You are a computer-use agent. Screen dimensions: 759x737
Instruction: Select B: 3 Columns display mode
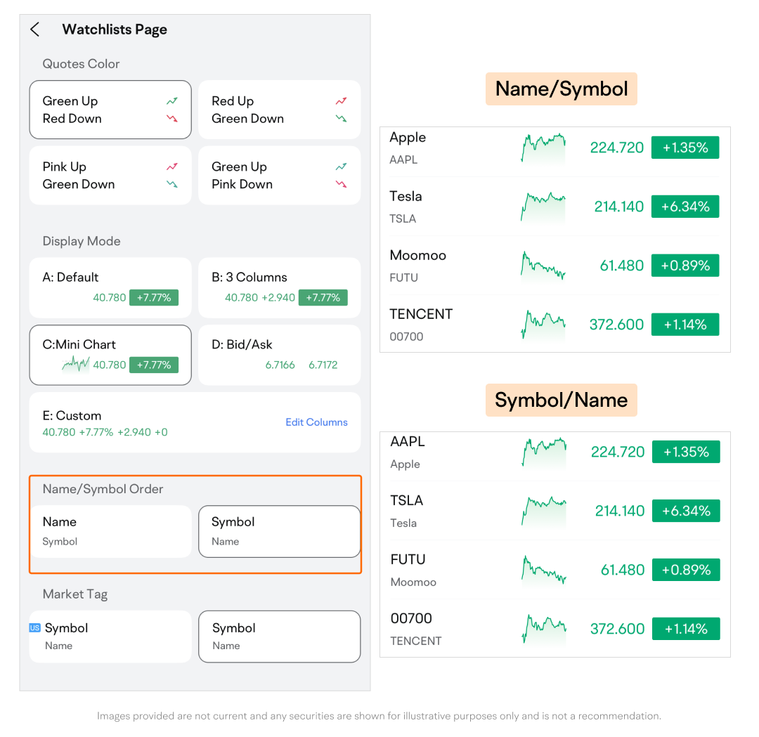click(279, 287)
